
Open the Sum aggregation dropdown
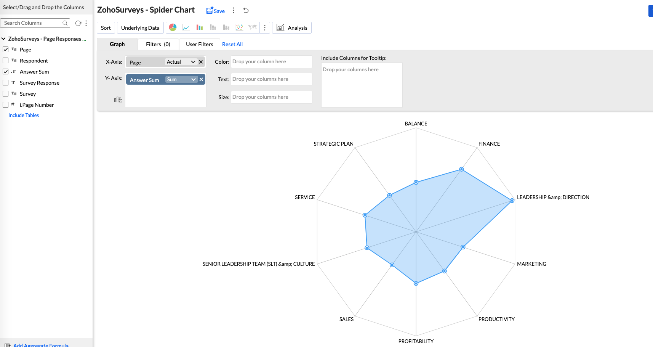[x=181, y=79]
